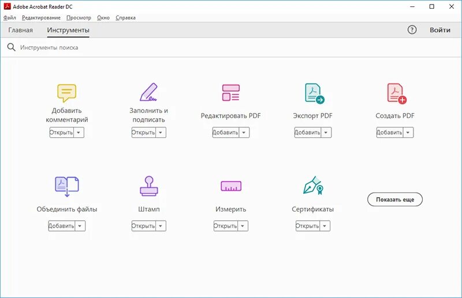Click Открыть under Заполнить и подписать

(143, 133)
